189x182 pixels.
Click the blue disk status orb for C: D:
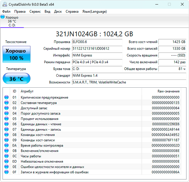(x=3, y=17)
